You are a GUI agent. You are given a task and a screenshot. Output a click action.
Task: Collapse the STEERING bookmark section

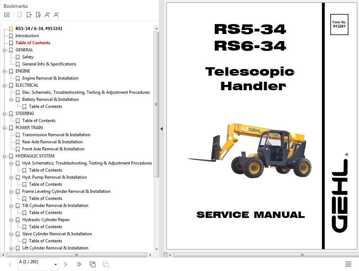tap(4, 114)
